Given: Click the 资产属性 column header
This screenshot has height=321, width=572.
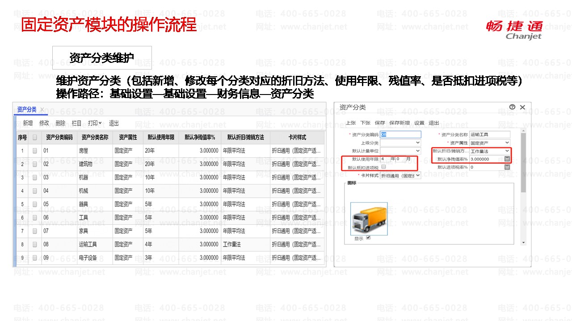Looking at the screenshot, I should [128, 138].
